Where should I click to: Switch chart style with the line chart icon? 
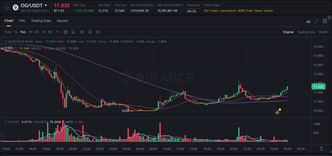[73, 32]
